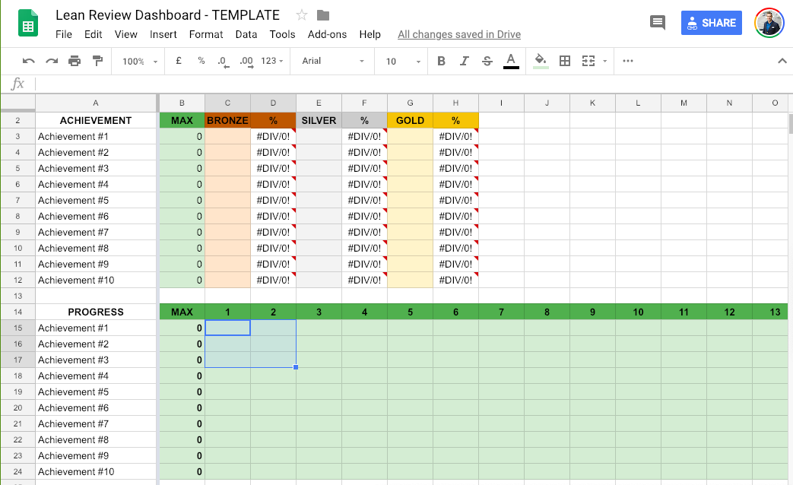Screen dimensions: 793x485
Task: Toggle bold formatting
Action: [441, 61]
